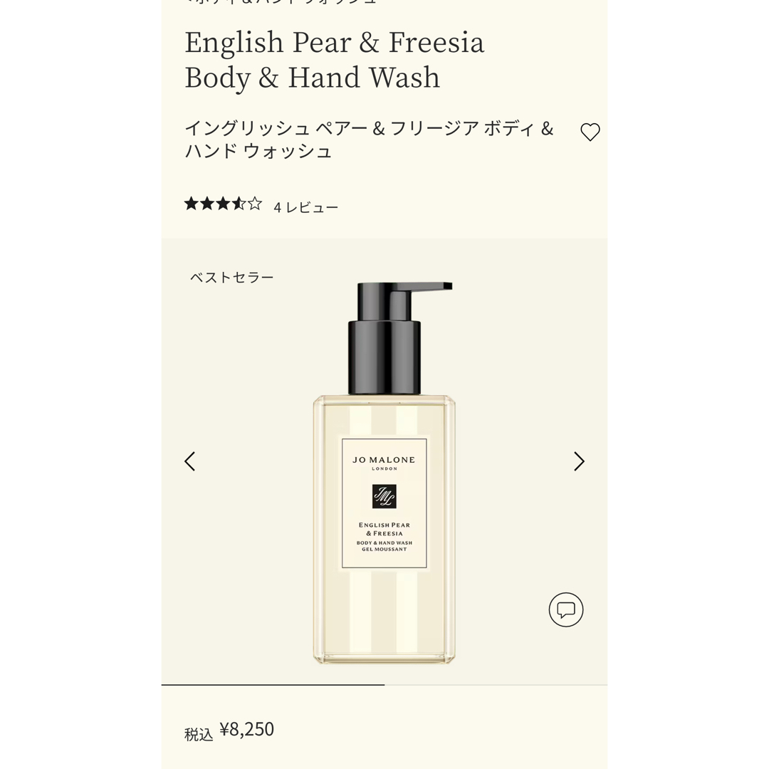Click the image carousel progress bar
The height and width of the screenshot is (769, 769).
click(384, 685)
